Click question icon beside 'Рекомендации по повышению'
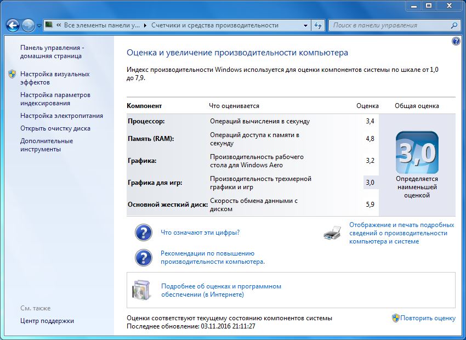Screen dimensions: 466x340 [144, 258]
